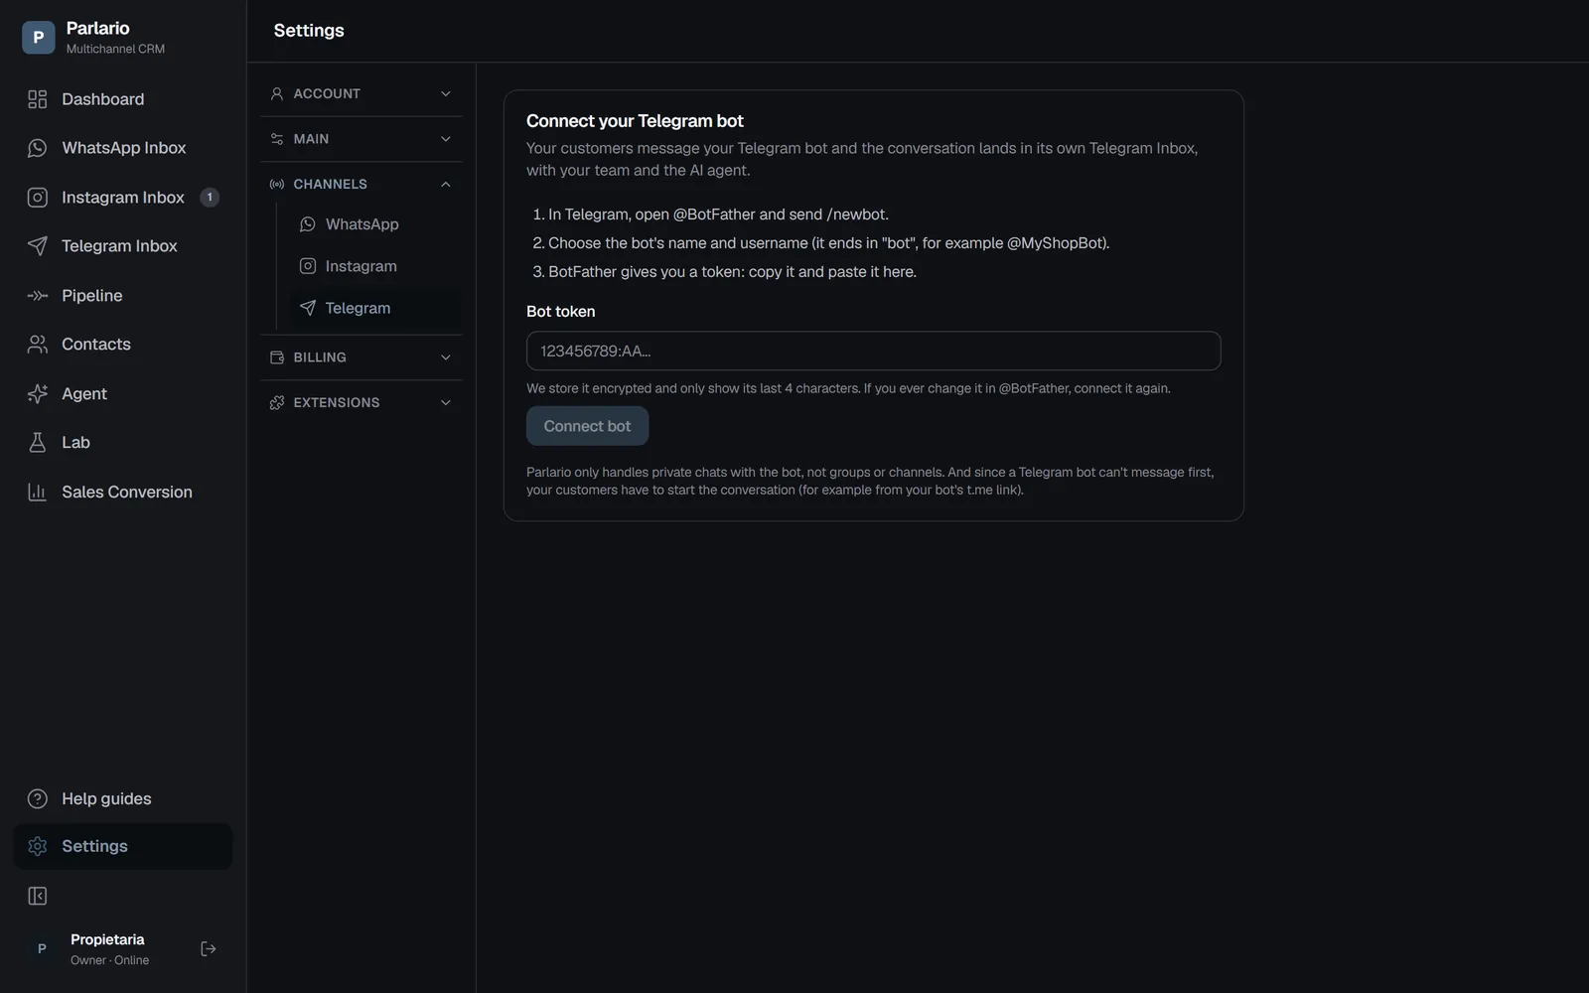
Task: Expand the BILLING section chevron
Action: click(446, 357)
